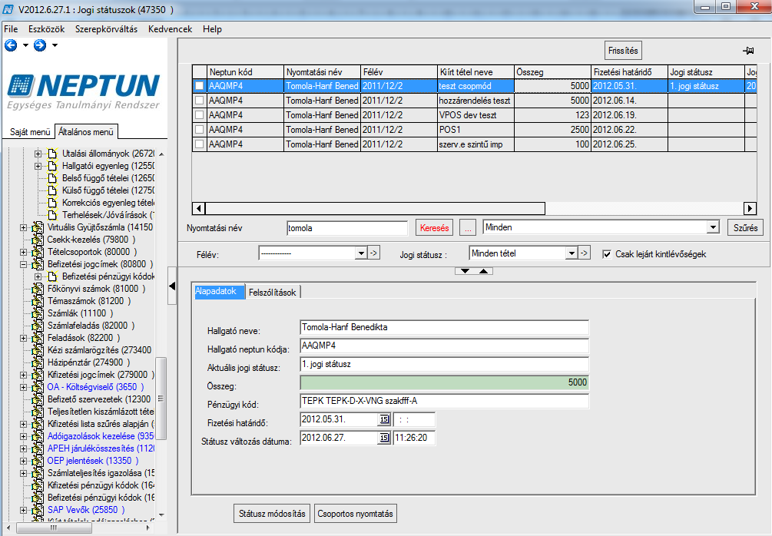772x536 pixels.
Task: Click the back navigation arrow icon
Action: point(11,45)
